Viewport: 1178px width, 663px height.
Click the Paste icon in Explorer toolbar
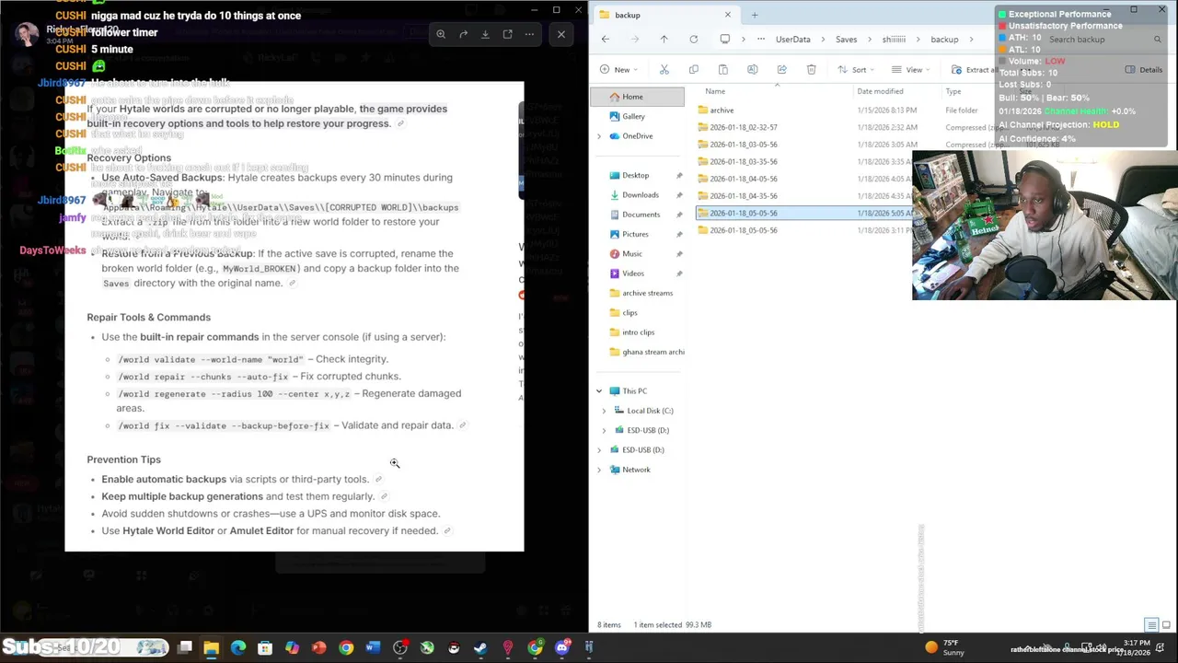(722, 69)
